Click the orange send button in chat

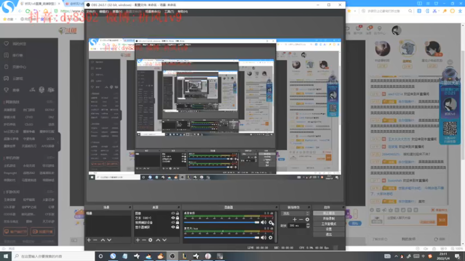442,220
